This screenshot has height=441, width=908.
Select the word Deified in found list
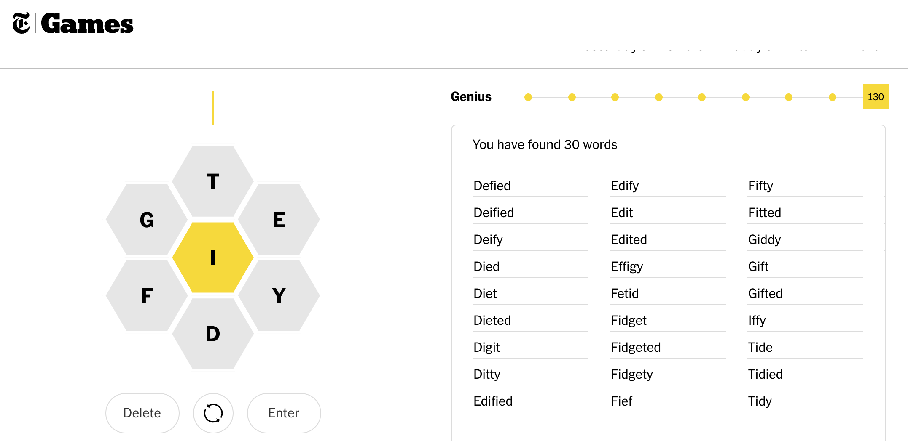494,213
